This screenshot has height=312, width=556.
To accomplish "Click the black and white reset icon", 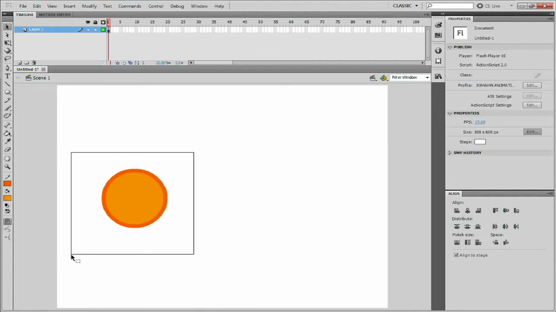I will pyautogui.click(x=7, y=205).
